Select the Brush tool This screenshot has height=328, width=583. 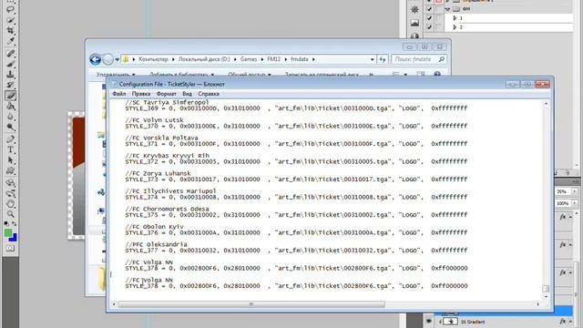[x=10, y=64]
